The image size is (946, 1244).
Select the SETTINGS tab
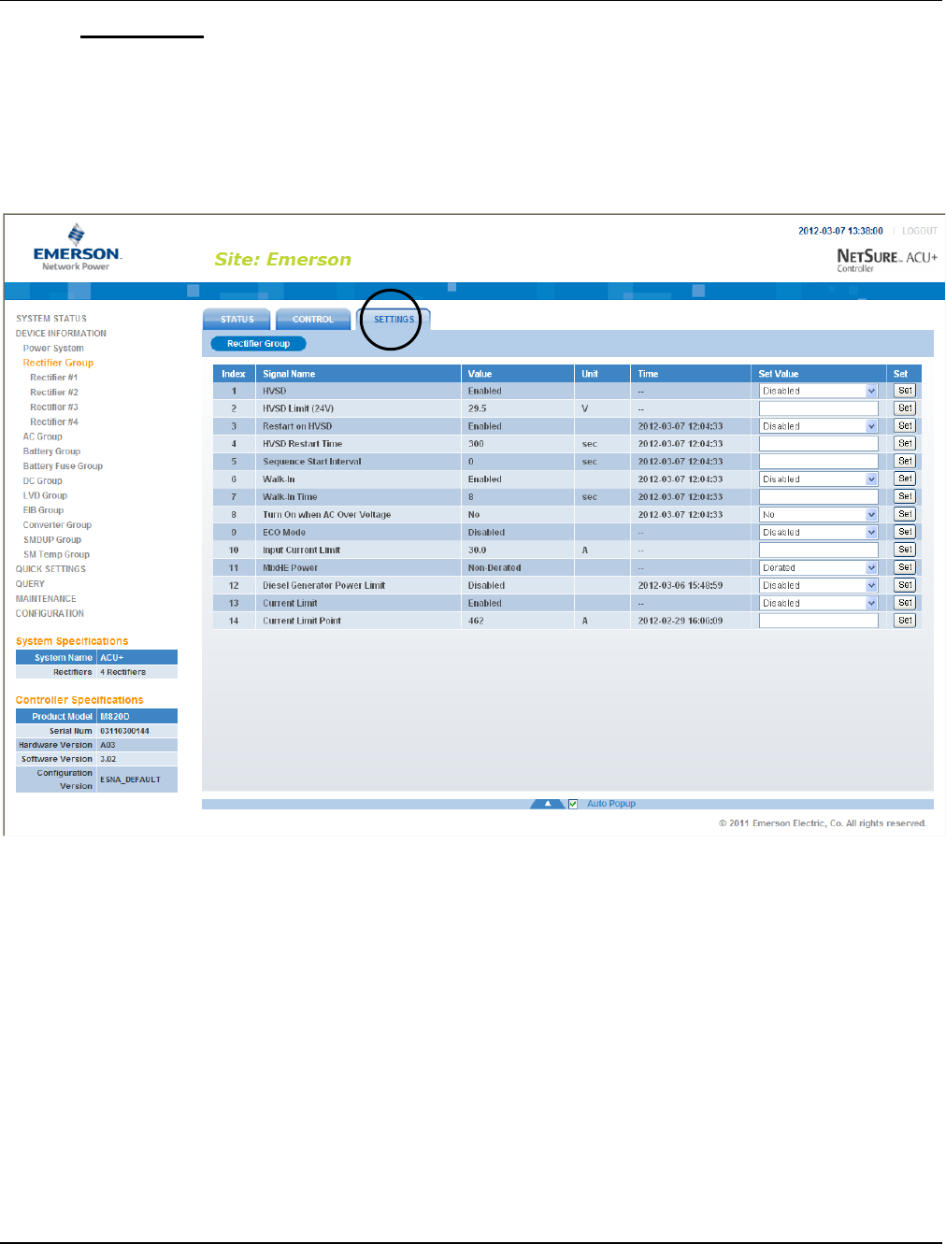pyautogui.click(x=394, y=320)
